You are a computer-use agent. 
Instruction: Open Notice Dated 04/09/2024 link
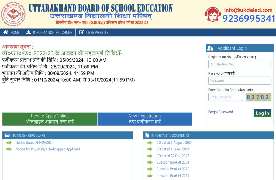tap(34, 143)
